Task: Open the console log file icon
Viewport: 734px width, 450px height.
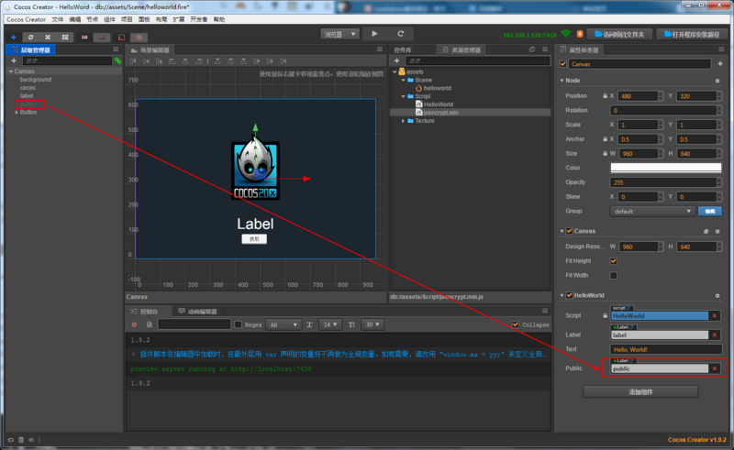Action: click(149, 324)
